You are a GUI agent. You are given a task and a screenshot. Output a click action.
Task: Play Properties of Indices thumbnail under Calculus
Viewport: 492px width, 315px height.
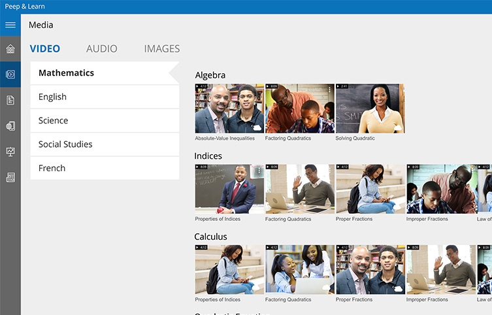click(x=229, y=269)
